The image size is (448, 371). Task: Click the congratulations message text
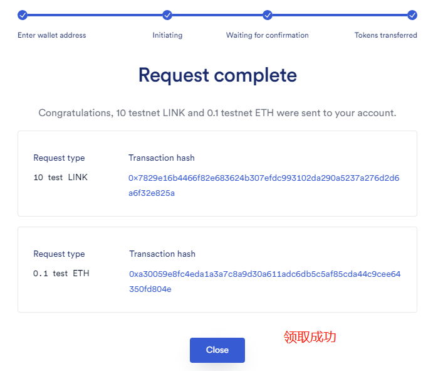217,113
